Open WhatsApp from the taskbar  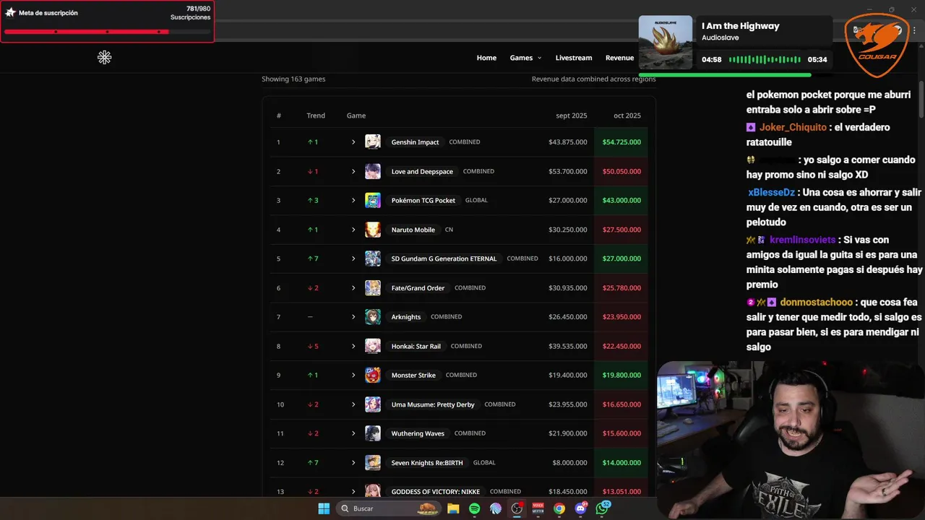(602, 508)
